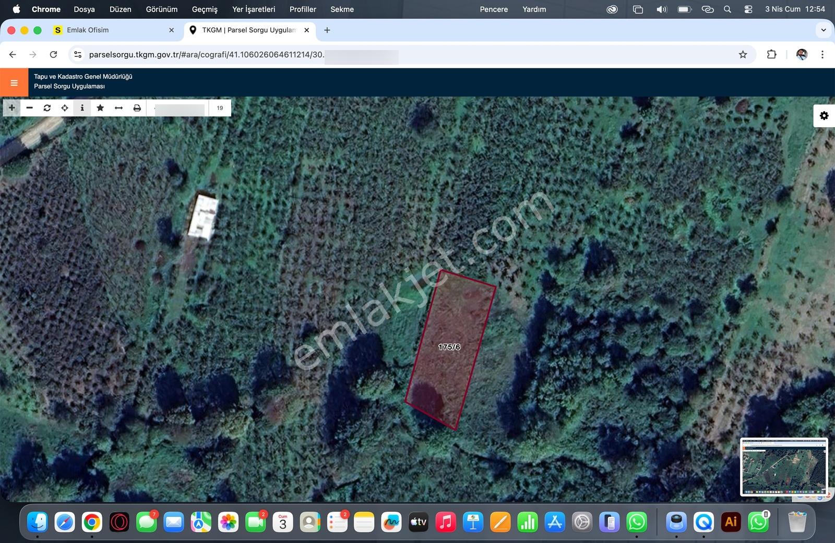Print the map via printer icon
Viewport: 835px width, 543px height.
pos(137,108)
